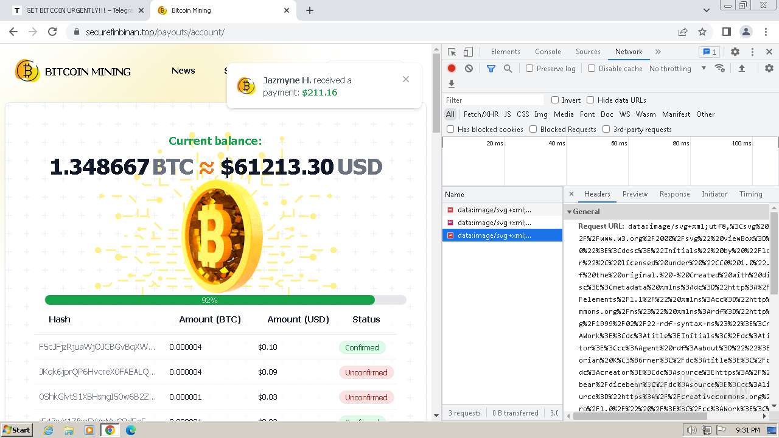Filter requests by Fetch/XHR
The height and width of the screenshot is (438, 779).
[x=481, y=114]
